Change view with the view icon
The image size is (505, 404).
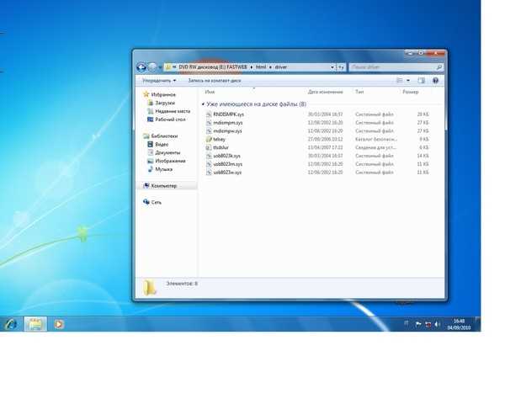(x=399, y=80)
